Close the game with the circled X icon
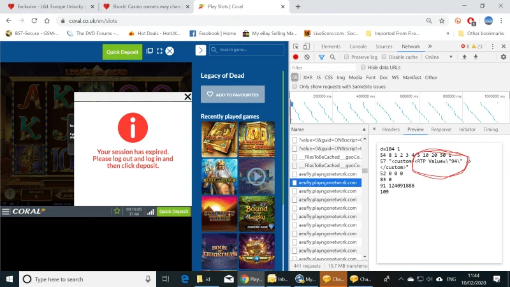This screenshot has width=510, height=287. 170,51
